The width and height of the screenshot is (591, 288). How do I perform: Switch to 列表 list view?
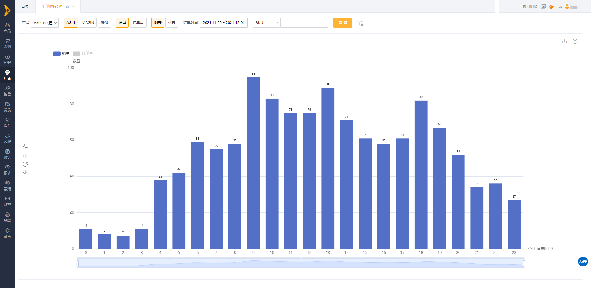(x=172, y=23)
